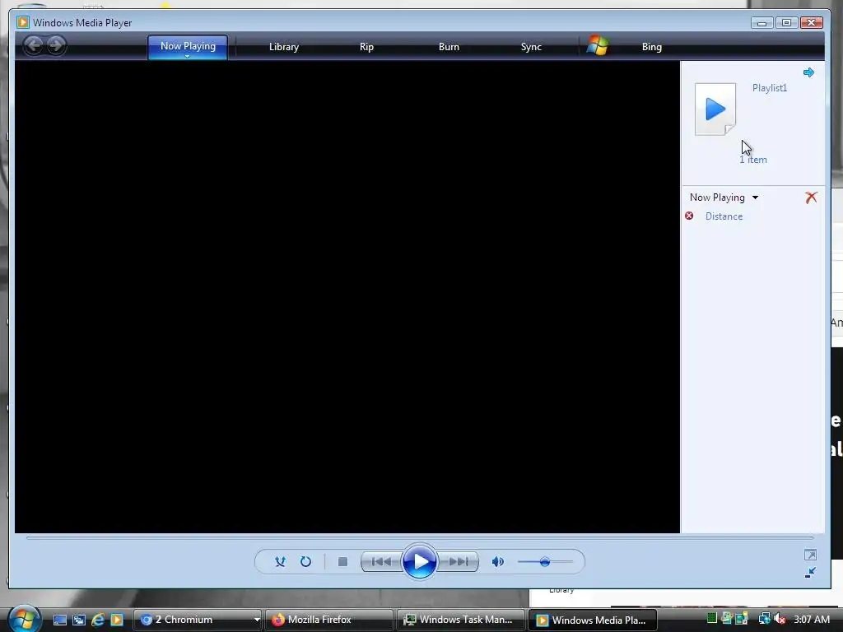Open the Windows Start menu

click(x=24, y=619)
